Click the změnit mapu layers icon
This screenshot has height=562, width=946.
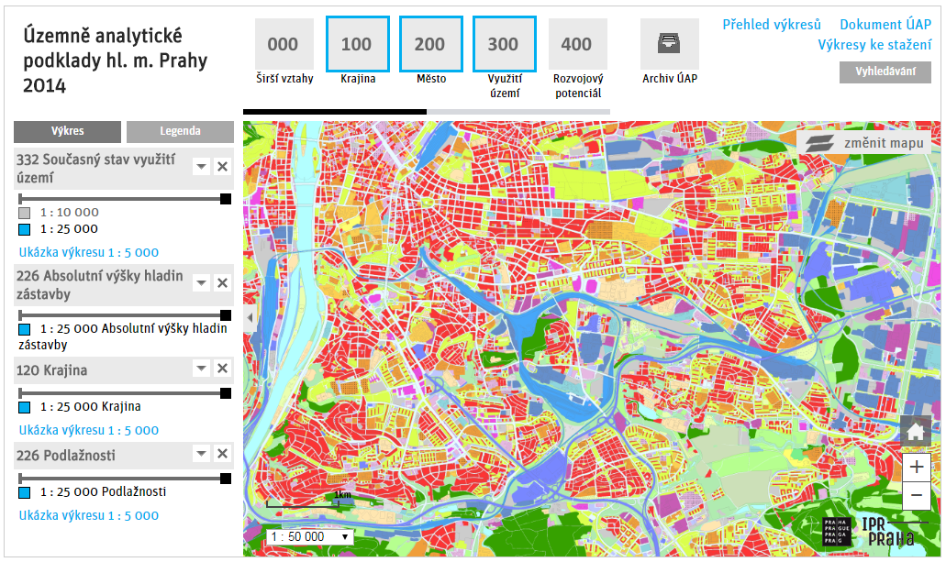pyautogui.click(x=818, y=143)
